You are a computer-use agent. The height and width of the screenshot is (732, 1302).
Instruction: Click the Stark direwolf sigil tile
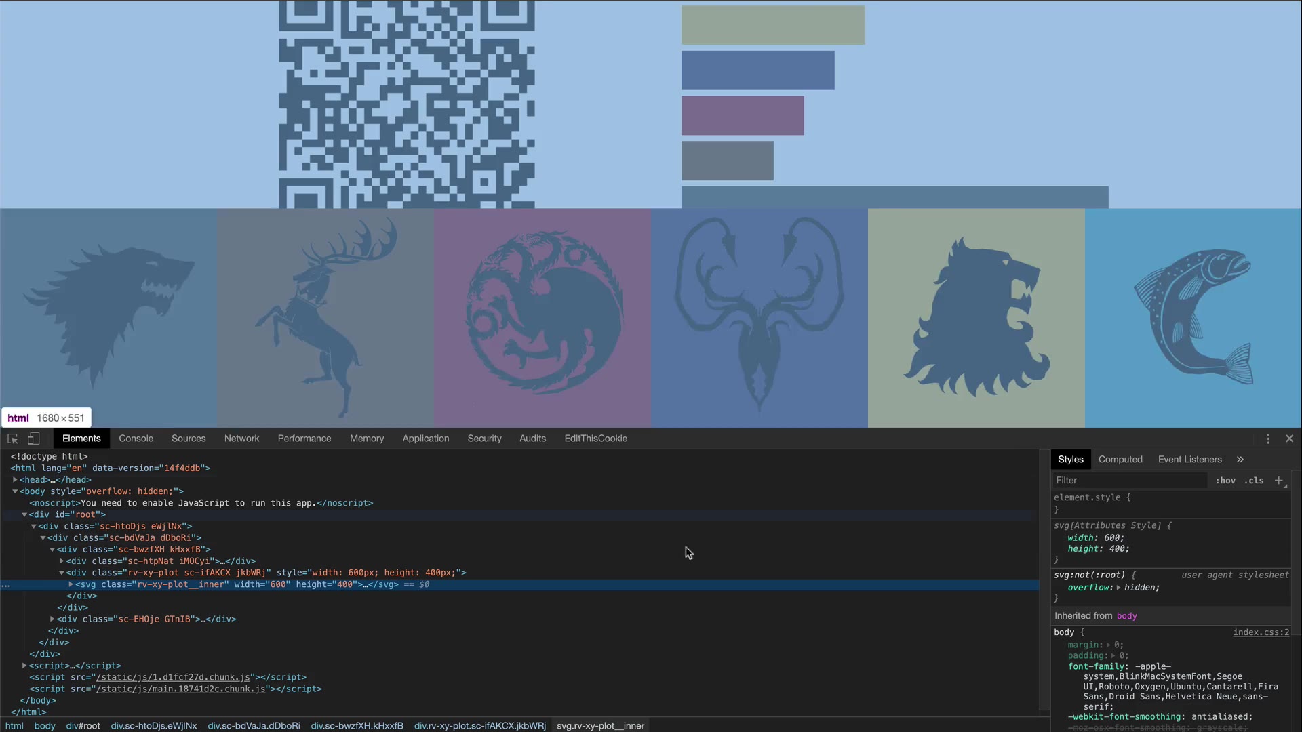tap(108, 317)
